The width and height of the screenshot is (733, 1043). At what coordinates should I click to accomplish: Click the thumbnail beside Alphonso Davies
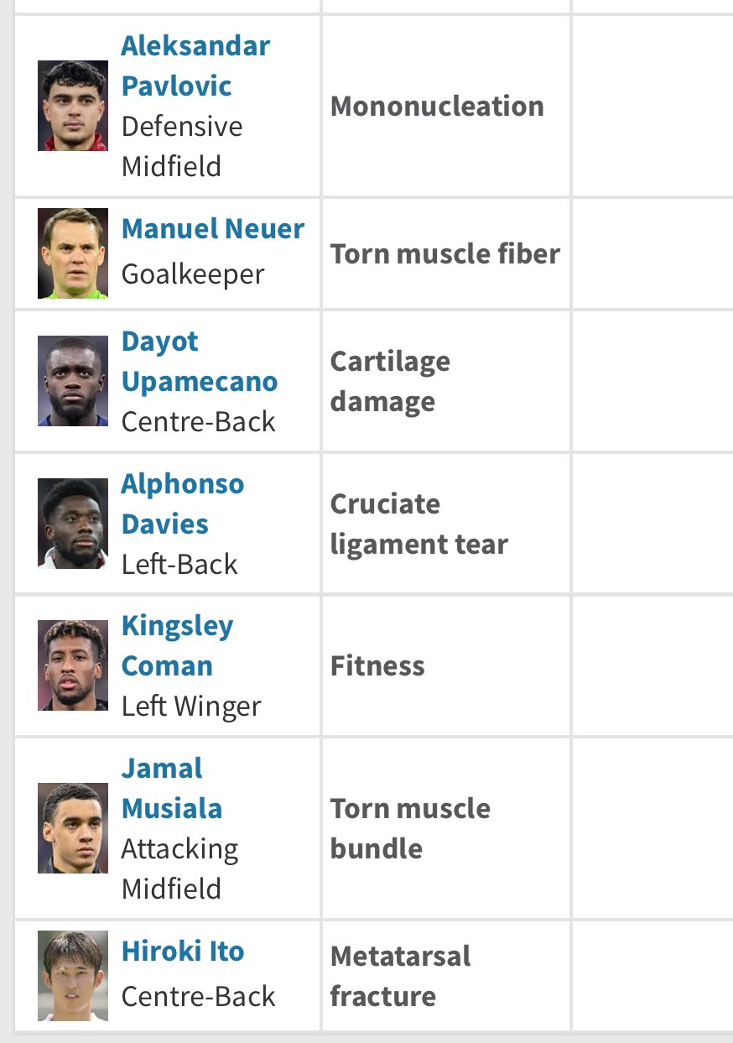73,524
